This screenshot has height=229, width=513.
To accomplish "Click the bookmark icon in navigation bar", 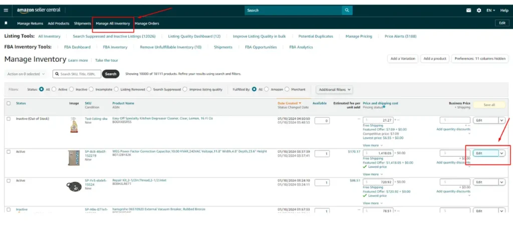I will tap(6, 23).
